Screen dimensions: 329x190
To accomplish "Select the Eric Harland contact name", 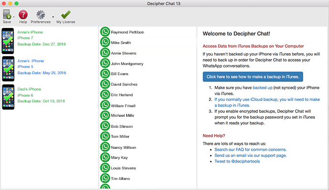I will [x=121, y=95].
